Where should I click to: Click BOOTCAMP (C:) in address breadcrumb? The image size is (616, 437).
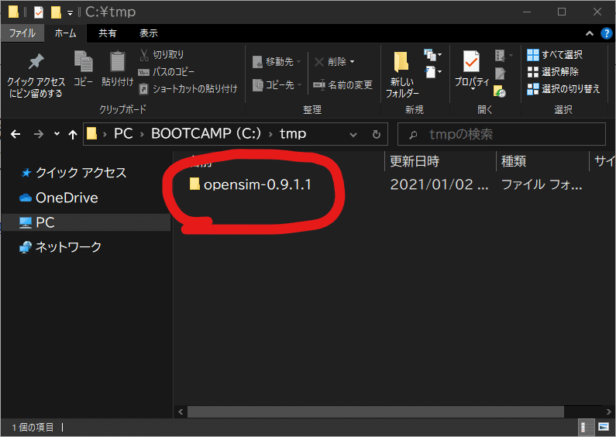click(x=206, y=134)
